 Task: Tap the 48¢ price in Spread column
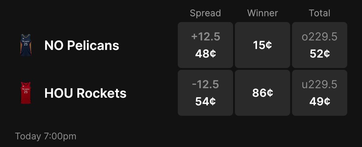[x=205, y=54]
